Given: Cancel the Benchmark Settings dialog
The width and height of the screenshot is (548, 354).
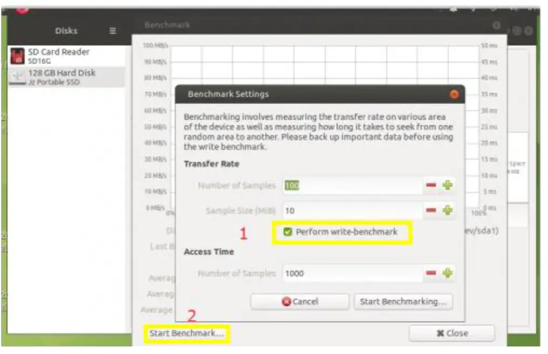Looking at the screenshot, I should pos(300,301).
